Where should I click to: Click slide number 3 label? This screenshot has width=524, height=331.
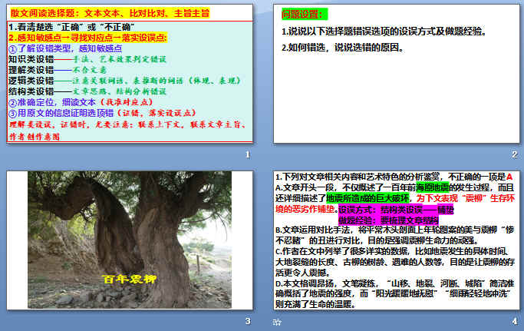[x=247, y=320]
